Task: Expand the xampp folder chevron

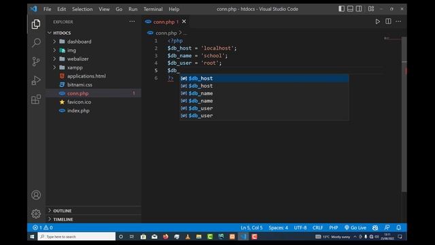Action: pos(54,67)
